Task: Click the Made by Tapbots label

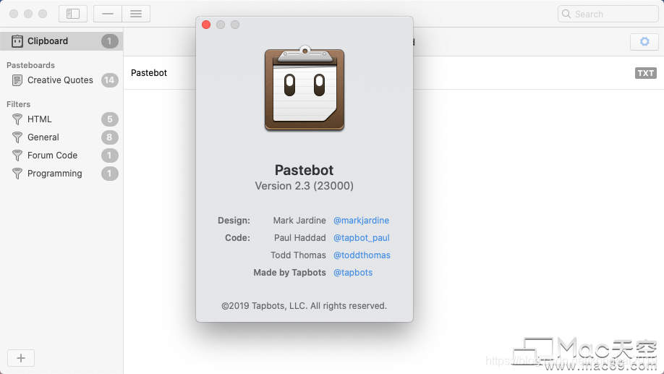Action: click(289, 272)
